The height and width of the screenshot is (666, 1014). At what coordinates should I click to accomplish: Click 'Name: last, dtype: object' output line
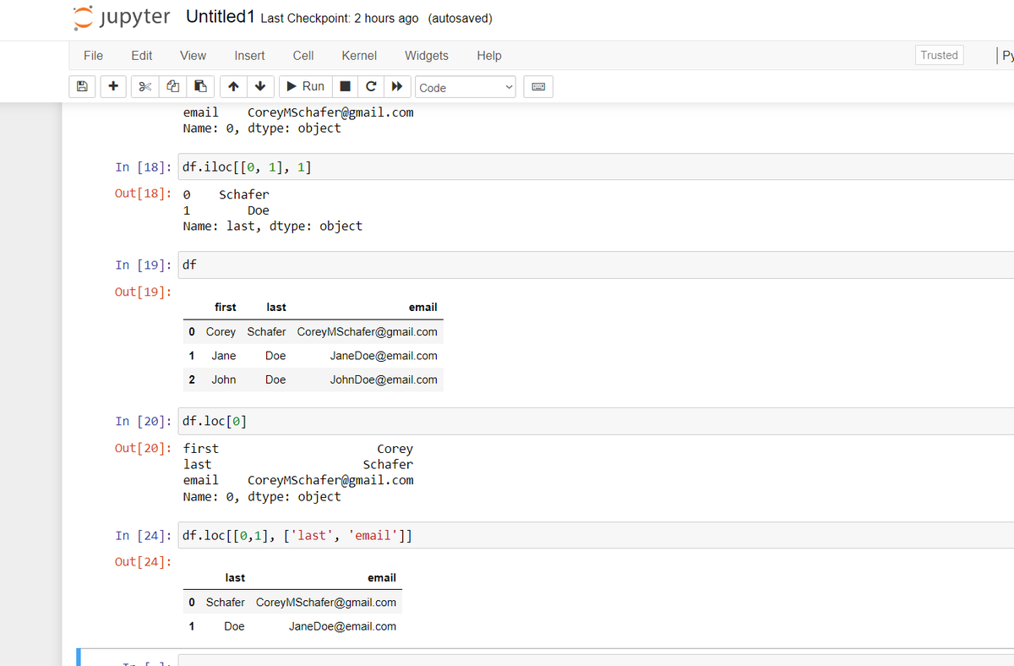[x=273, y=226]
